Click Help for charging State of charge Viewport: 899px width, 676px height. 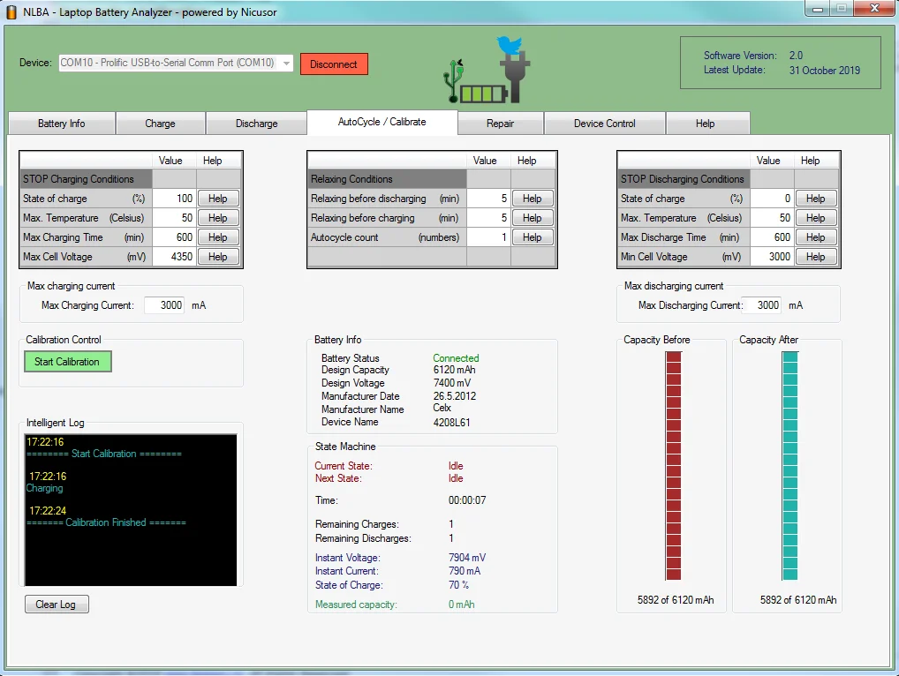[x=218, y=199]
